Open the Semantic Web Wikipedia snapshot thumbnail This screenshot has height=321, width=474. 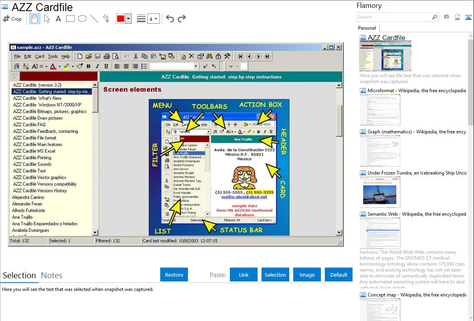pyautogui.click(x=380, y=233)
